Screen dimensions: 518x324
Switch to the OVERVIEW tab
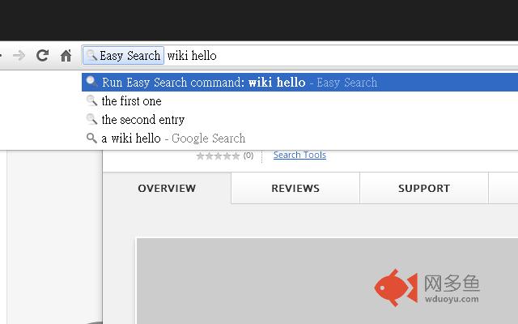167,189
